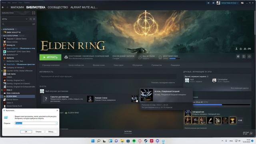Click the library search magnifier
Image resolution: width=256 pixels, height=144 pixels.
pyautogui.click(x=3, y=24)
